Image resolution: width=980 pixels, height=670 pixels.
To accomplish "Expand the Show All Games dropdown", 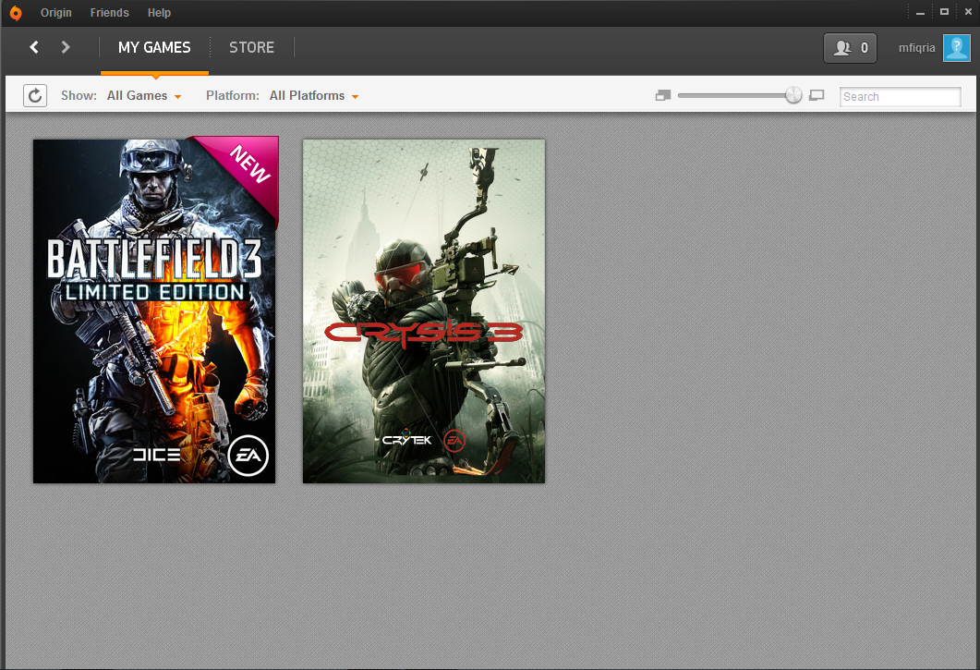I will click(x=144, y=96).
